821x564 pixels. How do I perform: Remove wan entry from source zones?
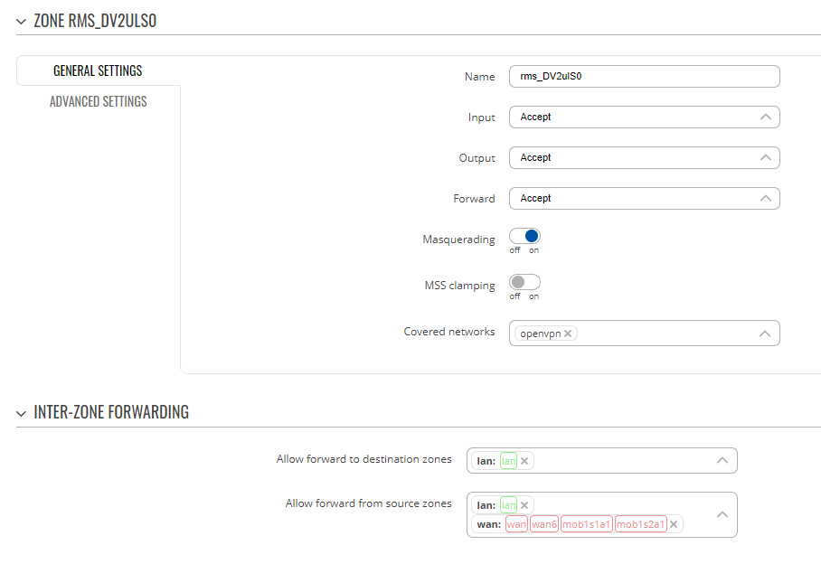tap(674, 524)
